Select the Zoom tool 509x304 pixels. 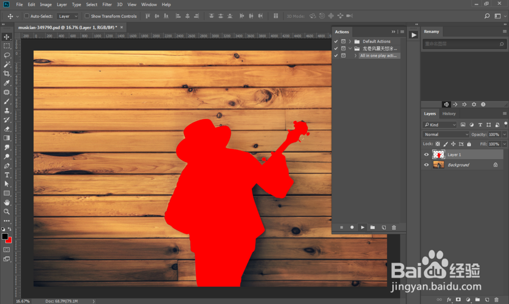coord(7,211)
